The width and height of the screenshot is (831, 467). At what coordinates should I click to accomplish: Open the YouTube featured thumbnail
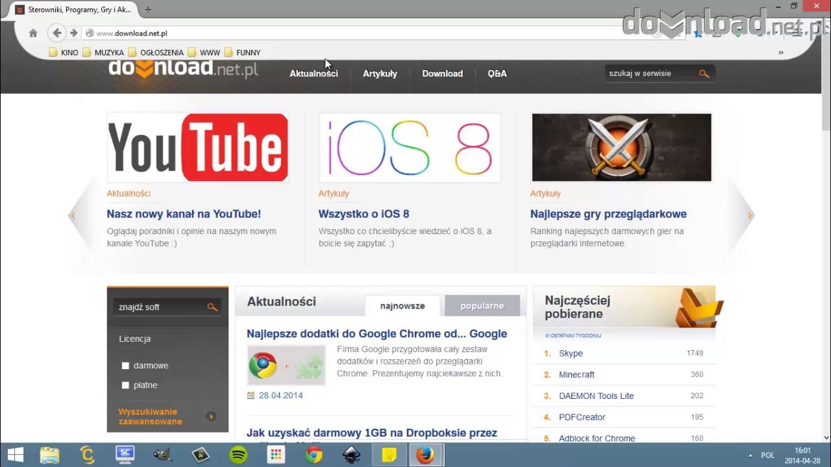(x=197, y=147)
